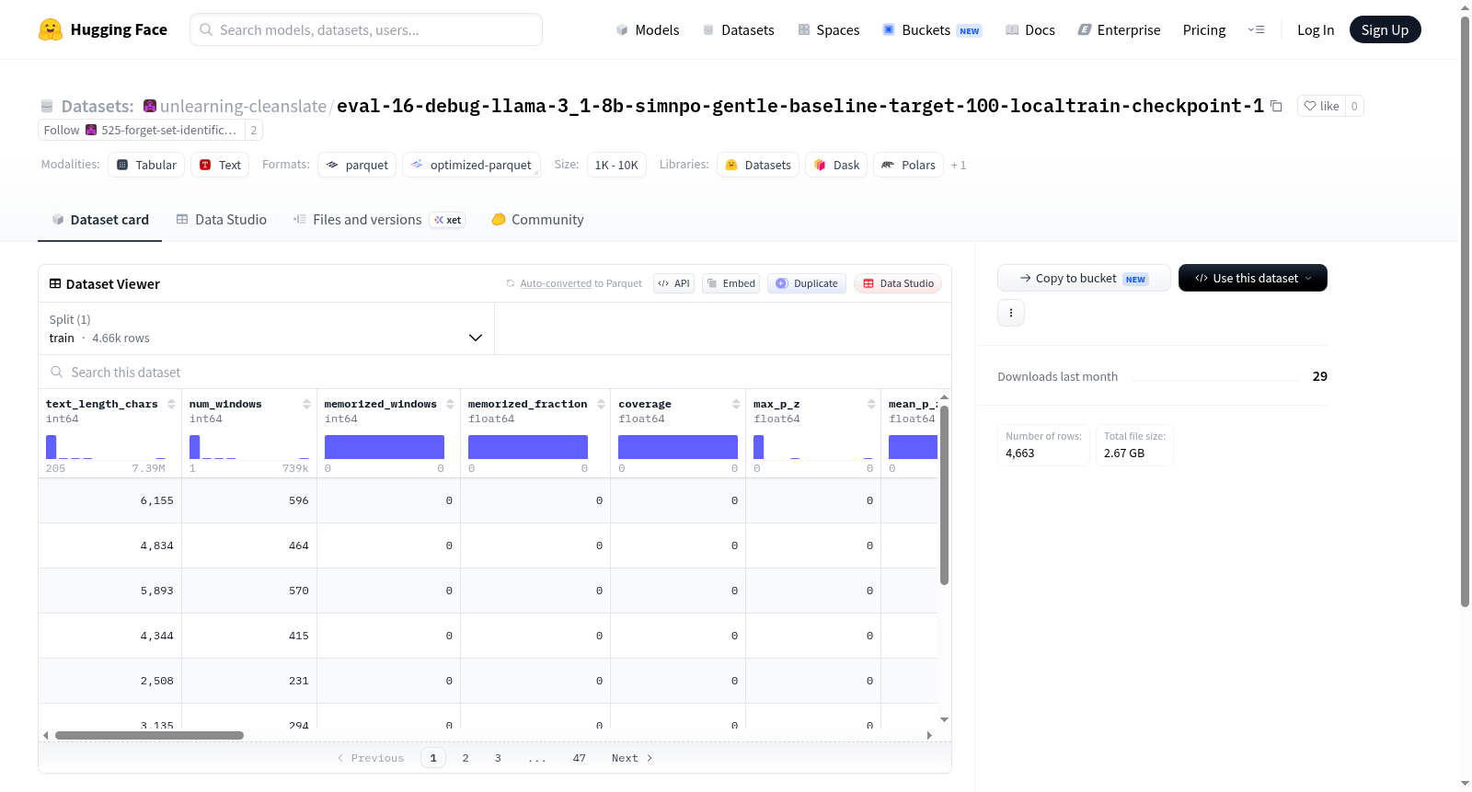1472x792 pixels.
Task: Click the sort icon for coverage column
Action: pos(736,404)
